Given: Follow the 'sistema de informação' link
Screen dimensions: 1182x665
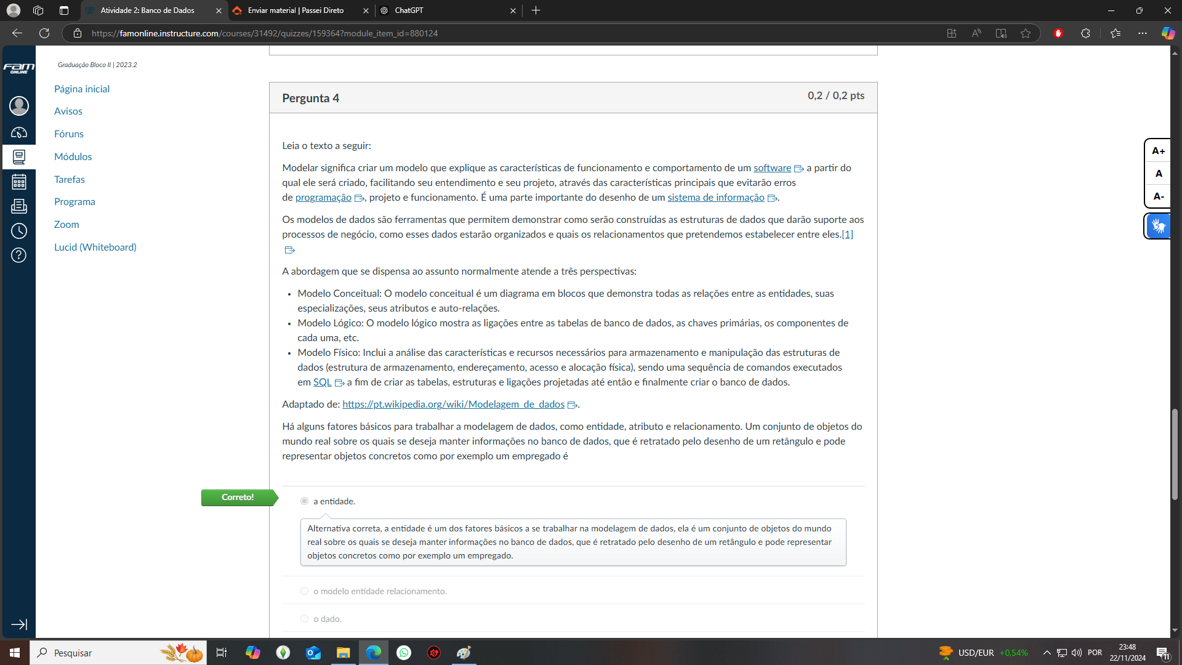Looking at the screenshot, I should pyautogui.click(x=715, y=198).
